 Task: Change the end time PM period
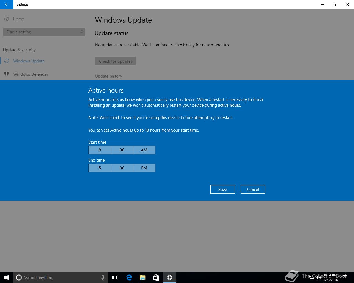(144, 168)
